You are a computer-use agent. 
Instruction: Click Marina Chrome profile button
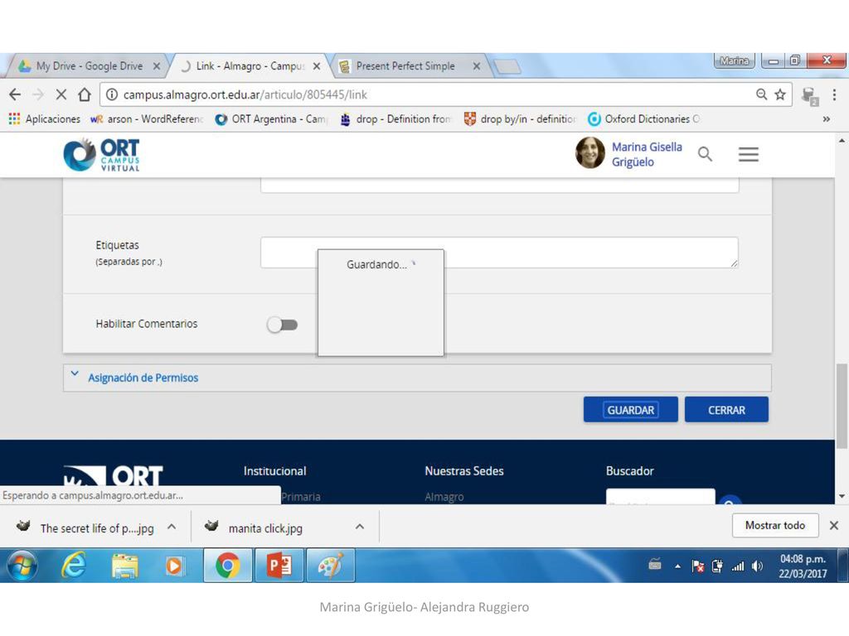(735, 60)
